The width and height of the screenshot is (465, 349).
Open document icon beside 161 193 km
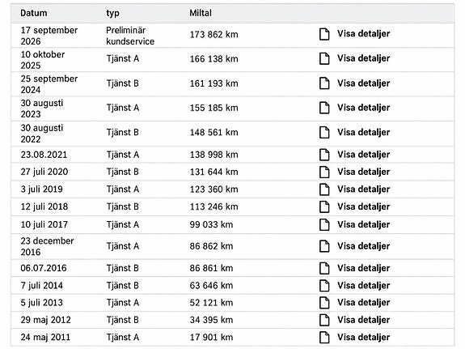(324, 83)
